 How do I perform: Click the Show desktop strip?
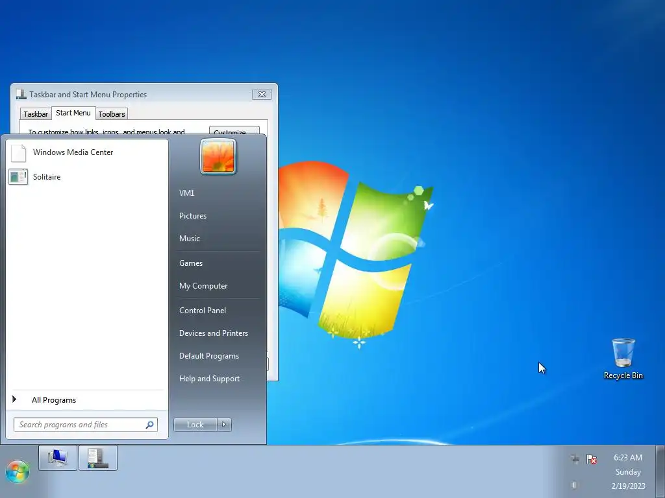coord(660,471)
